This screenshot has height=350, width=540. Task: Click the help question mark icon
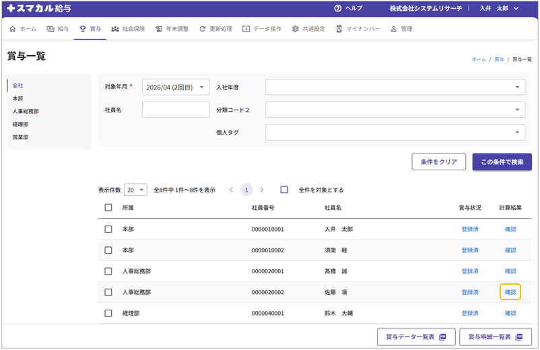pos(338,9)
